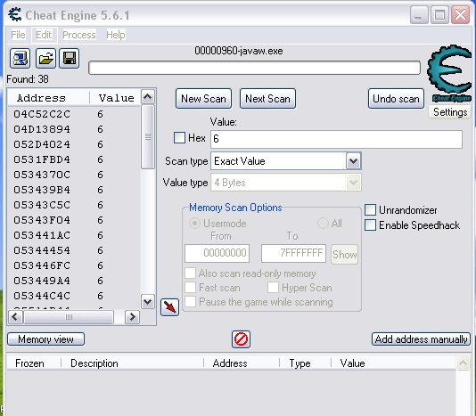Viewport: 476px width, 416px height.
Task: Select address 05343F04 in results
Action: point(42,220)
